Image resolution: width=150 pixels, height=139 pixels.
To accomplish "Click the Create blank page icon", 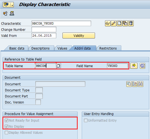I will coord(119,23).
